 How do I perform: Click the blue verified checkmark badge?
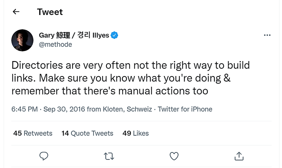[114, 35]
